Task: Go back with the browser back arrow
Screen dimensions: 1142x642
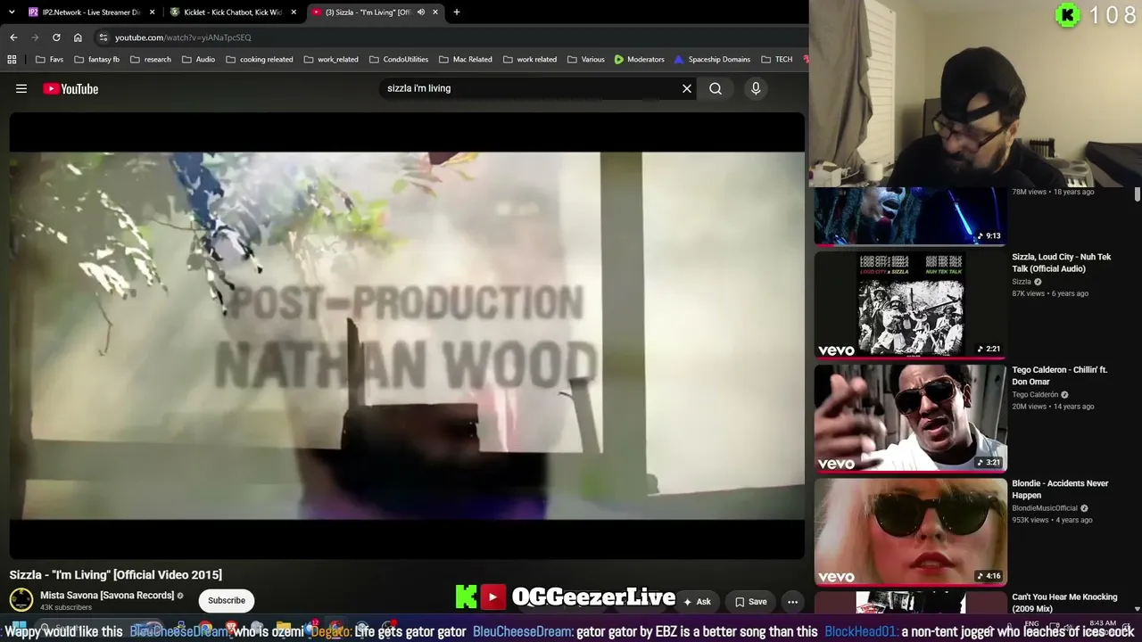Action: (x=13, y=37)
